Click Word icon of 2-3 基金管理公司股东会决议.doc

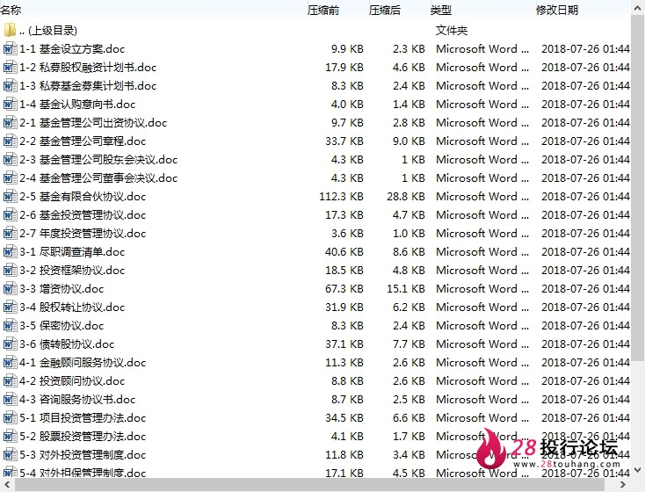click(x=10, y=159)
